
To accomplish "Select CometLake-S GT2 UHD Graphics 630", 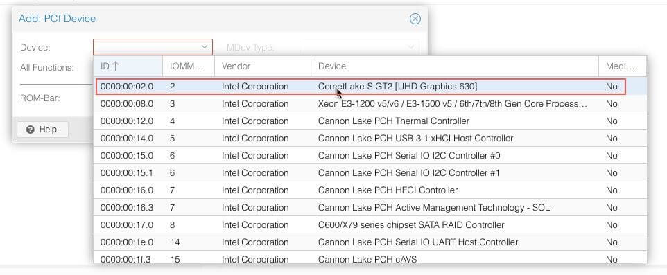I will tap(370, 87).
